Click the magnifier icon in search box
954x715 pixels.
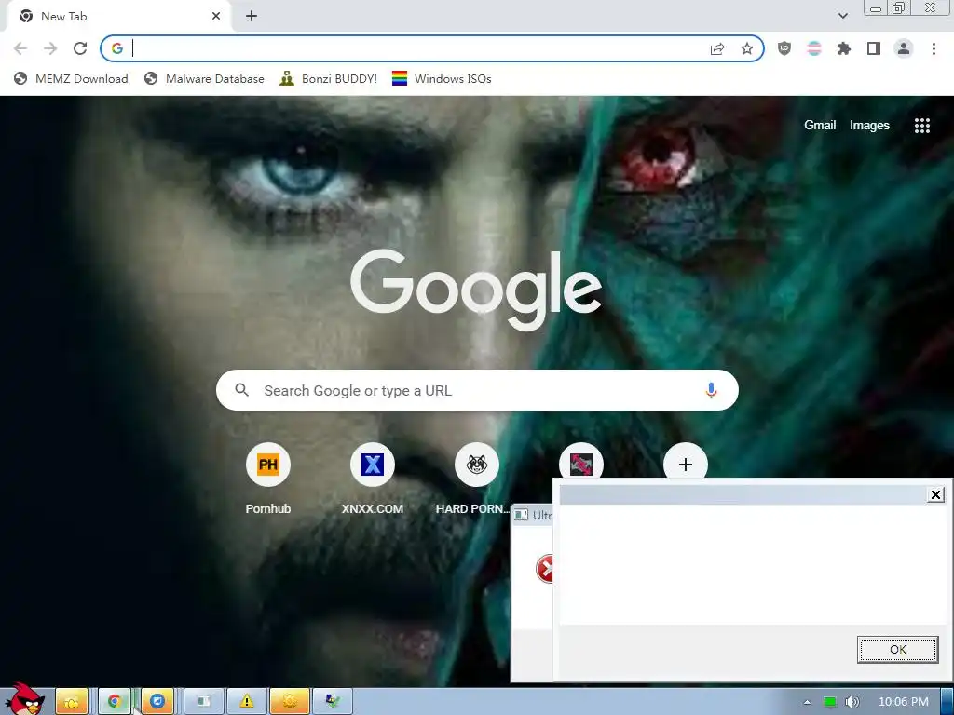point(241,390)
